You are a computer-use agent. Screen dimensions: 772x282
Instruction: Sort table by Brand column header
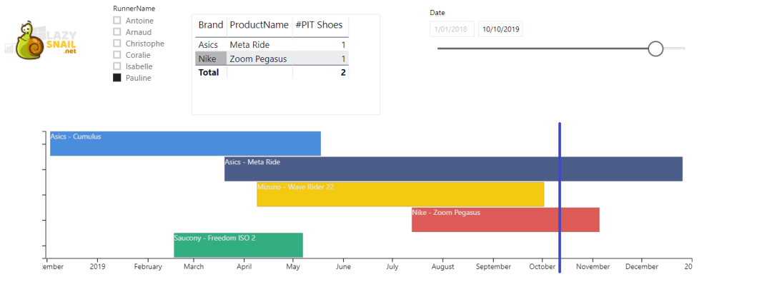(211, 25)
